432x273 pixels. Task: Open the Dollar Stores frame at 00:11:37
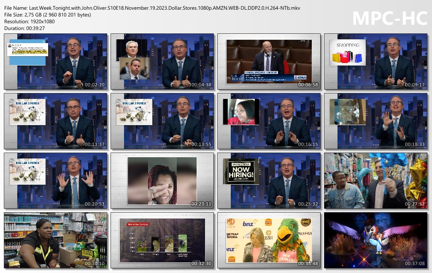[x=56, y=121]
